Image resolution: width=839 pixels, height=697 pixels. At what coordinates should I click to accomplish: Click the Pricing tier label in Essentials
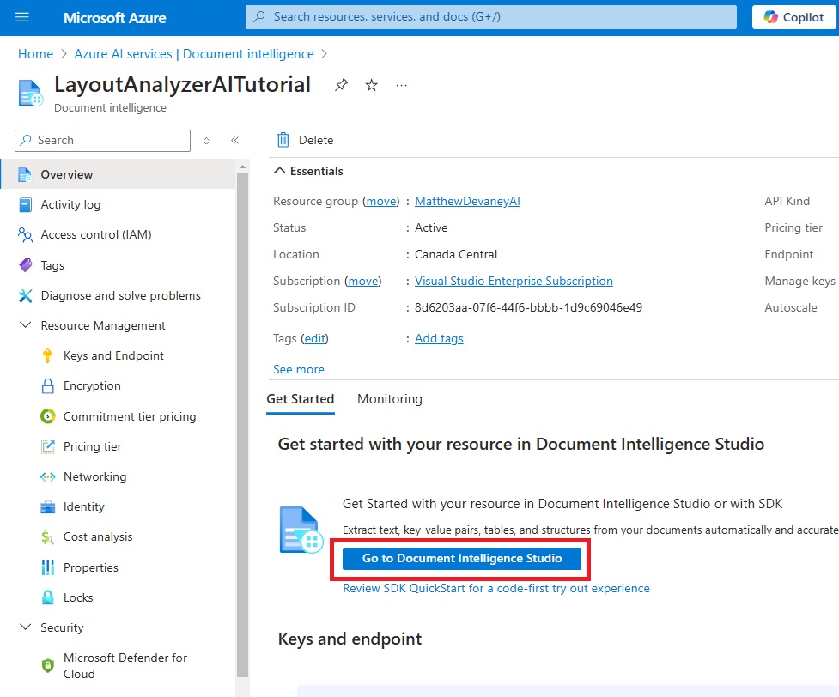[x=793, y=227]
